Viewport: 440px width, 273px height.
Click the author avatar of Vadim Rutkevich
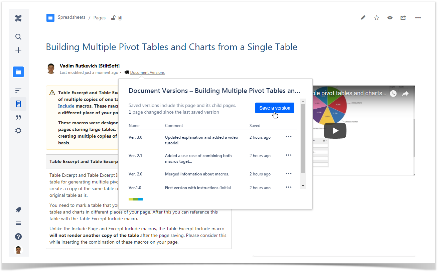coord(51,69)
